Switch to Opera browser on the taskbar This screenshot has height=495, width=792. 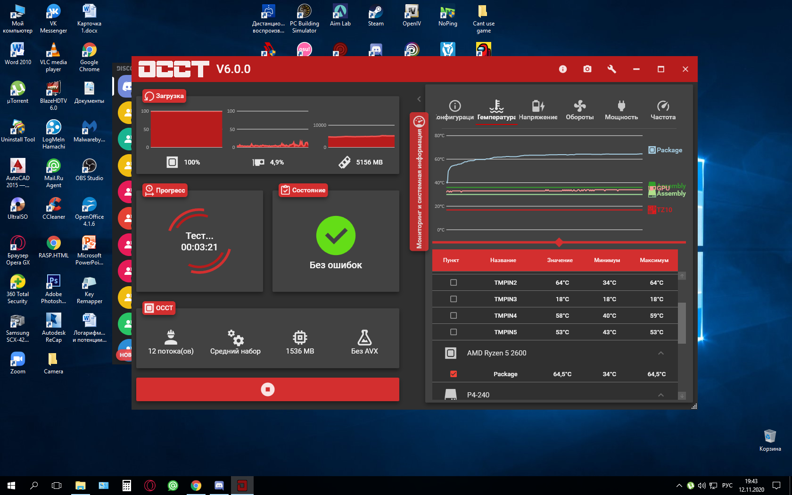click(x=150, y=485)
